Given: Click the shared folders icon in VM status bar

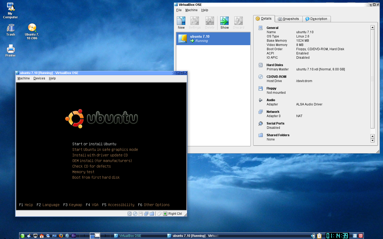Looking at the screenshot, I should (x=152, y=214).
